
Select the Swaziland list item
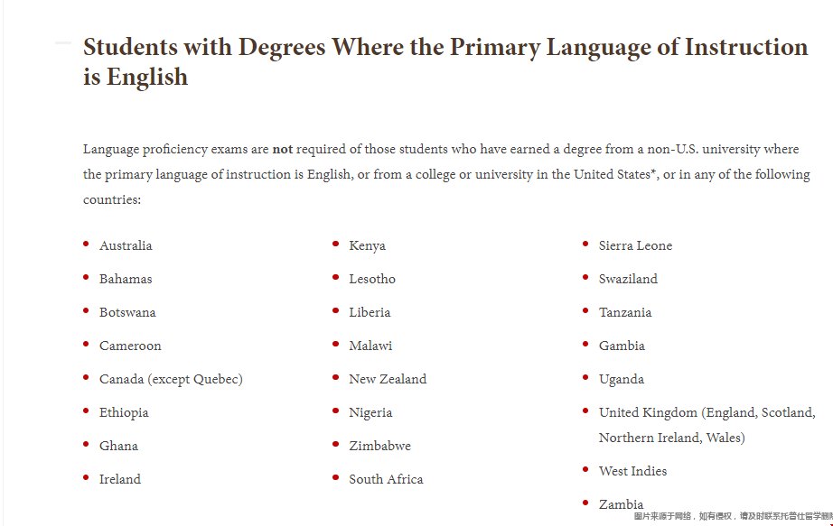[x=628, y=279]
